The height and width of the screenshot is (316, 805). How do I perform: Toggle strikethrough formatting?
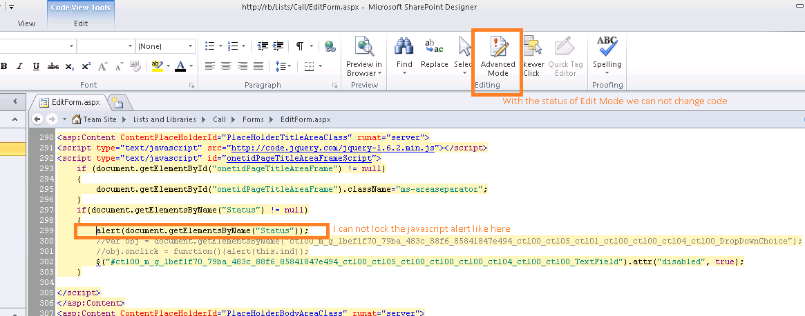[x=53, y=66]
